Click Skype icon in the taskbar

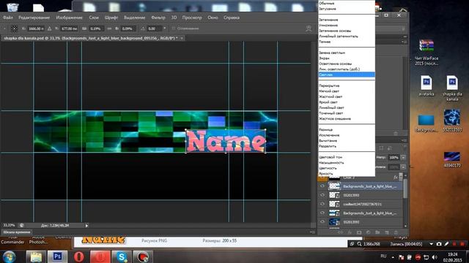pos(122,256)
